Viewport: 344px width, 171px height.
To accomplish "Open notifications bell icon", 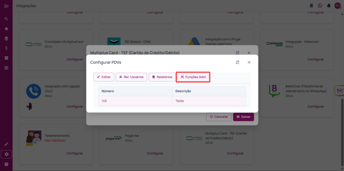I will coord(329,6).
